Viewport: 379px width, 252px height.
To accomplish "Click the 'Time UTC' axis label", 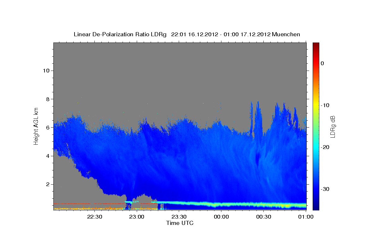I will (x=180, y=223).
